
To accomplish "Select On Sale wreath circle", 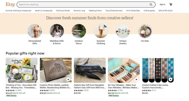I will point(145,31).
